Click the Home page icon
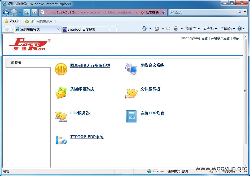 tap(144, 28)
